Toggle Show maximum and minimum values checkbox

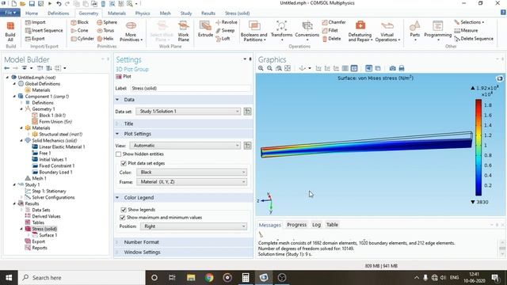click(x=123, y=218)
